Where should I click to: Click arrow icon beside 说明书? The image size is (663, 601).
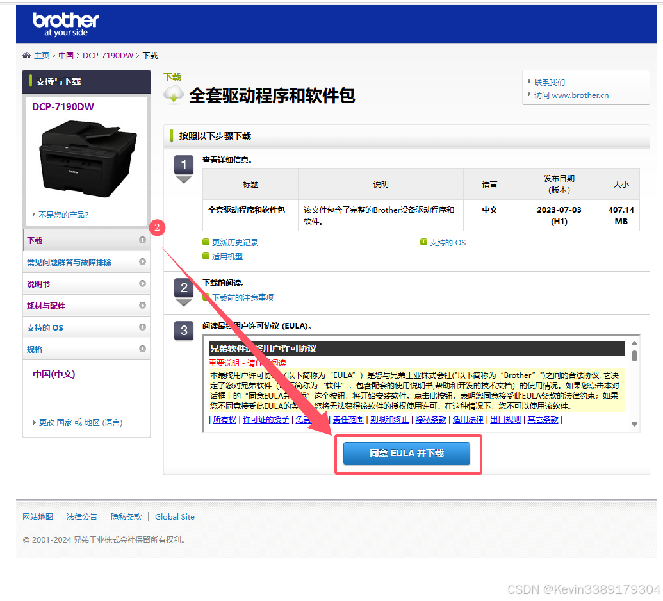142,283
